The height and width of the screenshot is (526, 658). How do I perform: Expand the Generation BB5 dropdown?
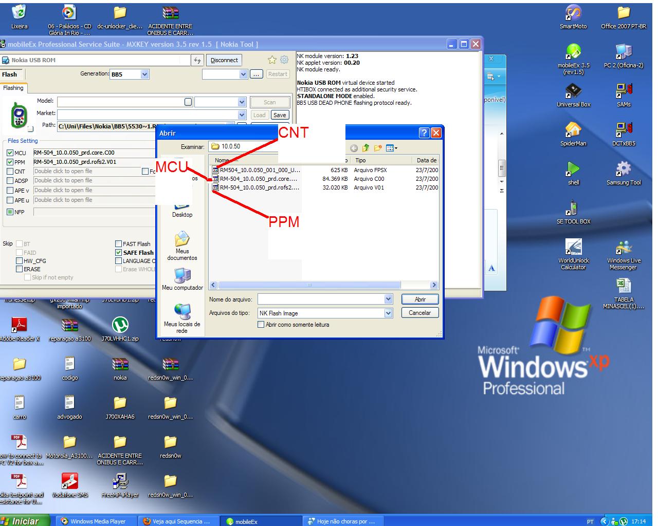pos(144,74)
